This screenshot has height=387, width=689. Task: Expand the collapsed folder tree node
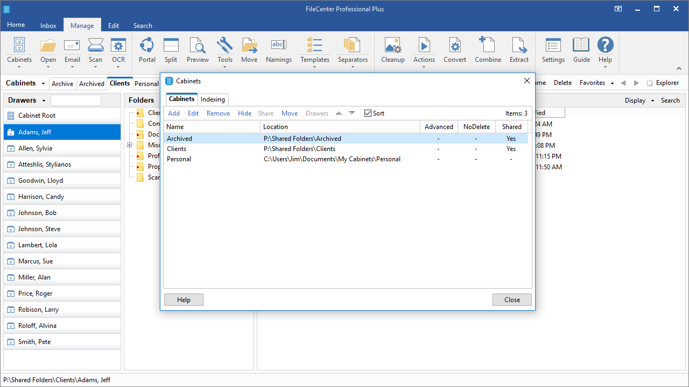click(x=129, y=145)
